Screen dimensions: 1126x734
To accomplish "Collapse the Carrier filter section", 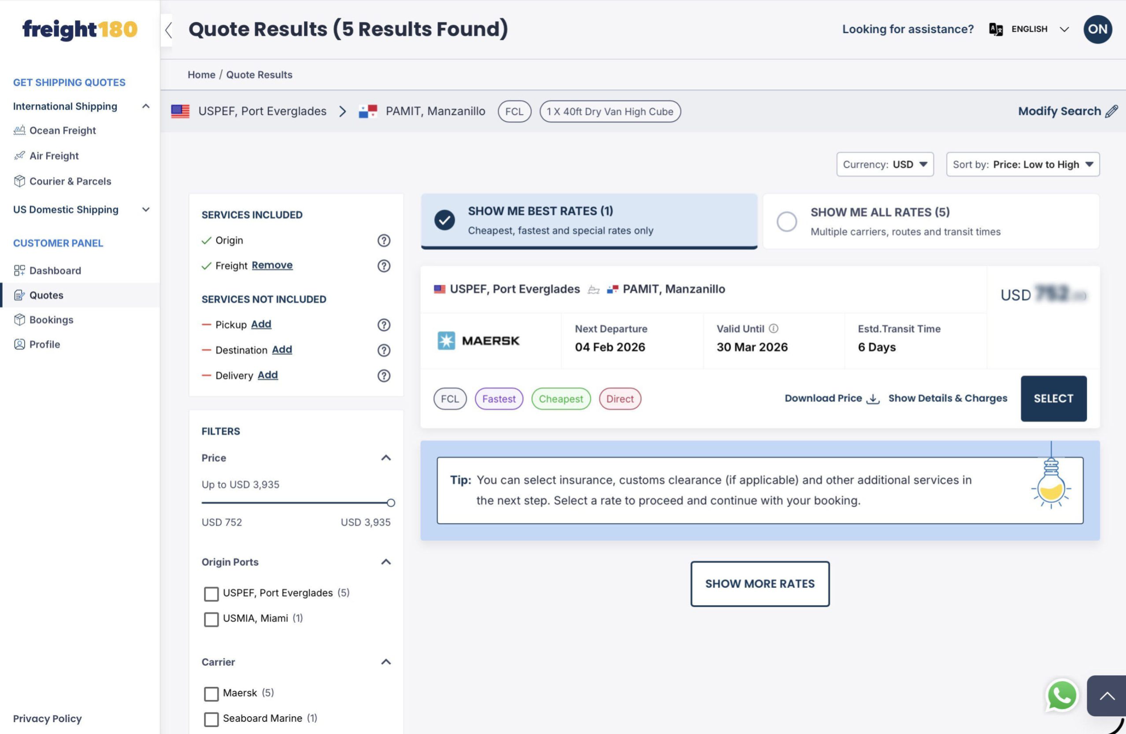I will 386,662.
